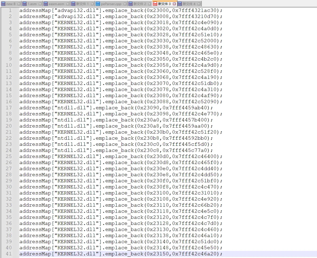
Task: Click the save-state icon on peParser.cpp tab
Action: [98, 4]
